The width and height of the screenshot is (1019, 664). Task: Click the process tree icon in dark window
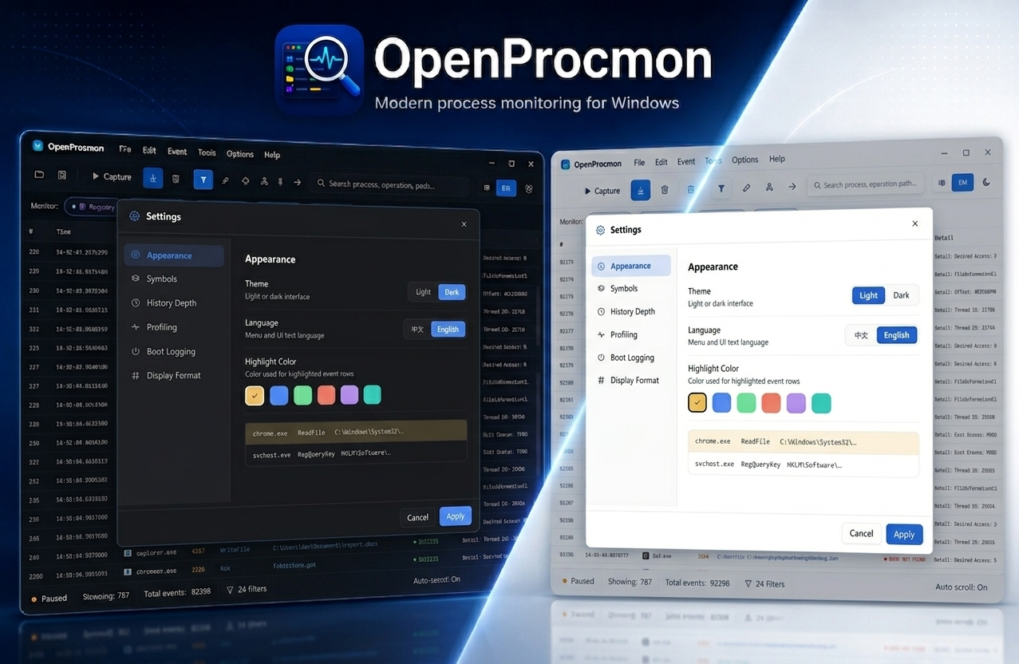263,181
